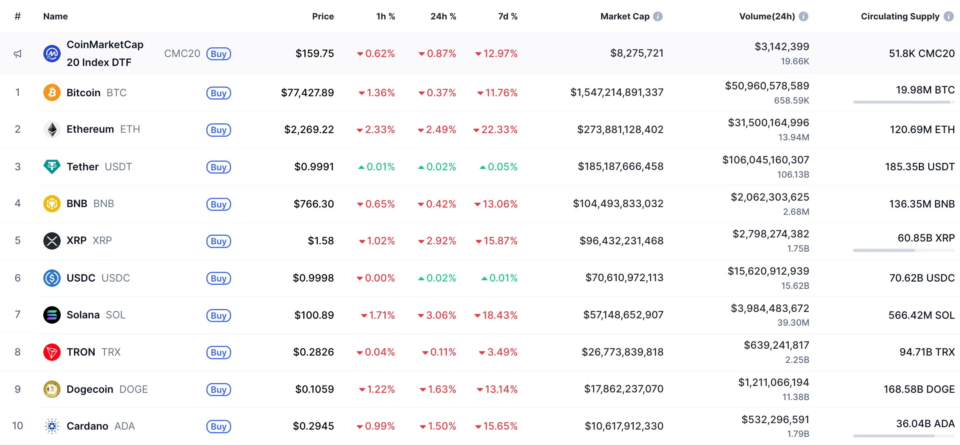Click the Tether logo icon
This screenshot has width=960, height=445.
coord(52,167)
